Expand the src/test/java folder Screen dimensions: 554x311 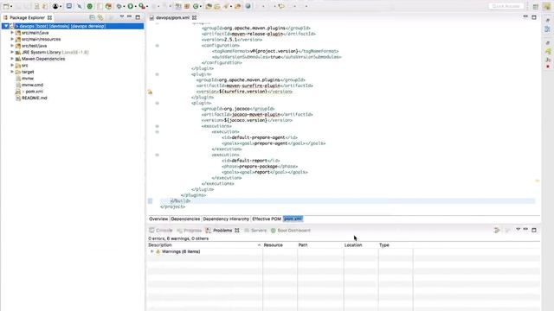coord(12,46)
